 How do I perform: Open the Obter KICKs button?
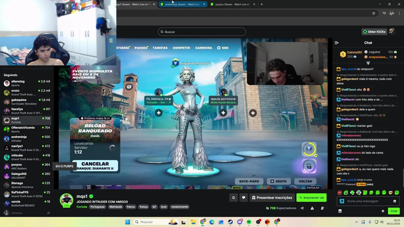374,32
